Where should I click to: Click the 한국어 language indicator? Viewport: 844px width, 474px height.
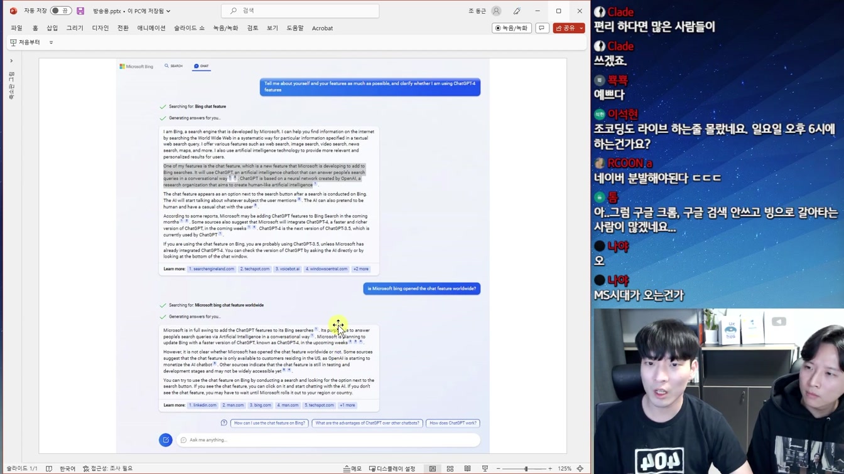(x=67, y=468)
